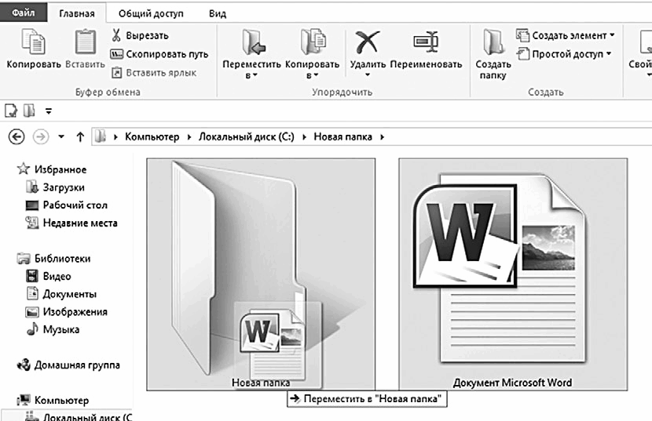Open Документы library in the sidebar
The image size is (652, 421).
tap(69, 294)
